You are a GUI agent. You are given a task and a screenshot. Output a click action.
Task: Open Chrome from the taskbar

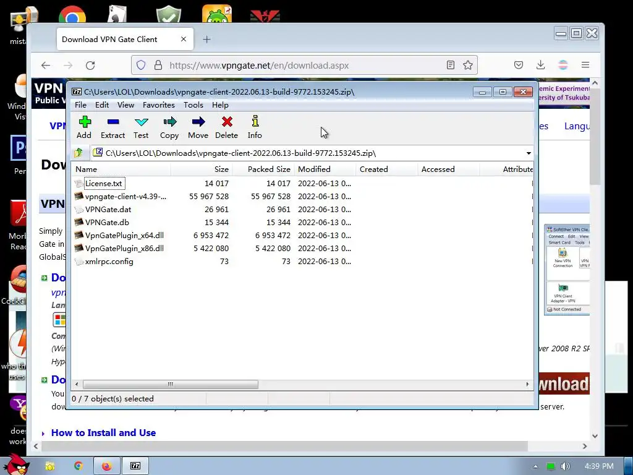click(79, 466)
